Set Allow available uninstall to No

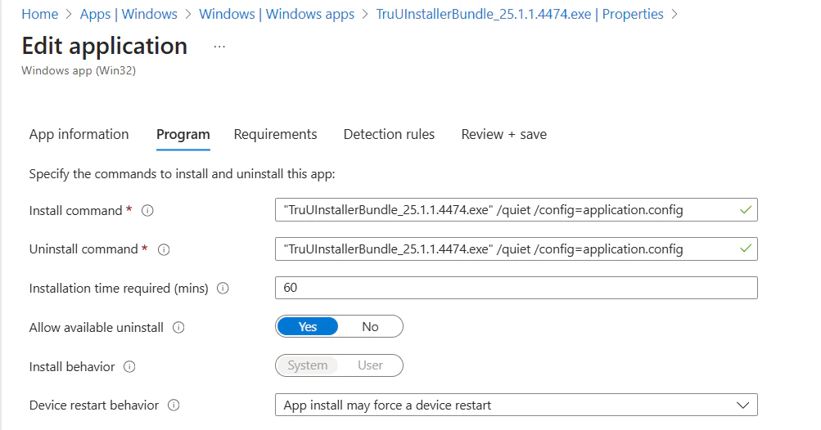tap(370, 326)
